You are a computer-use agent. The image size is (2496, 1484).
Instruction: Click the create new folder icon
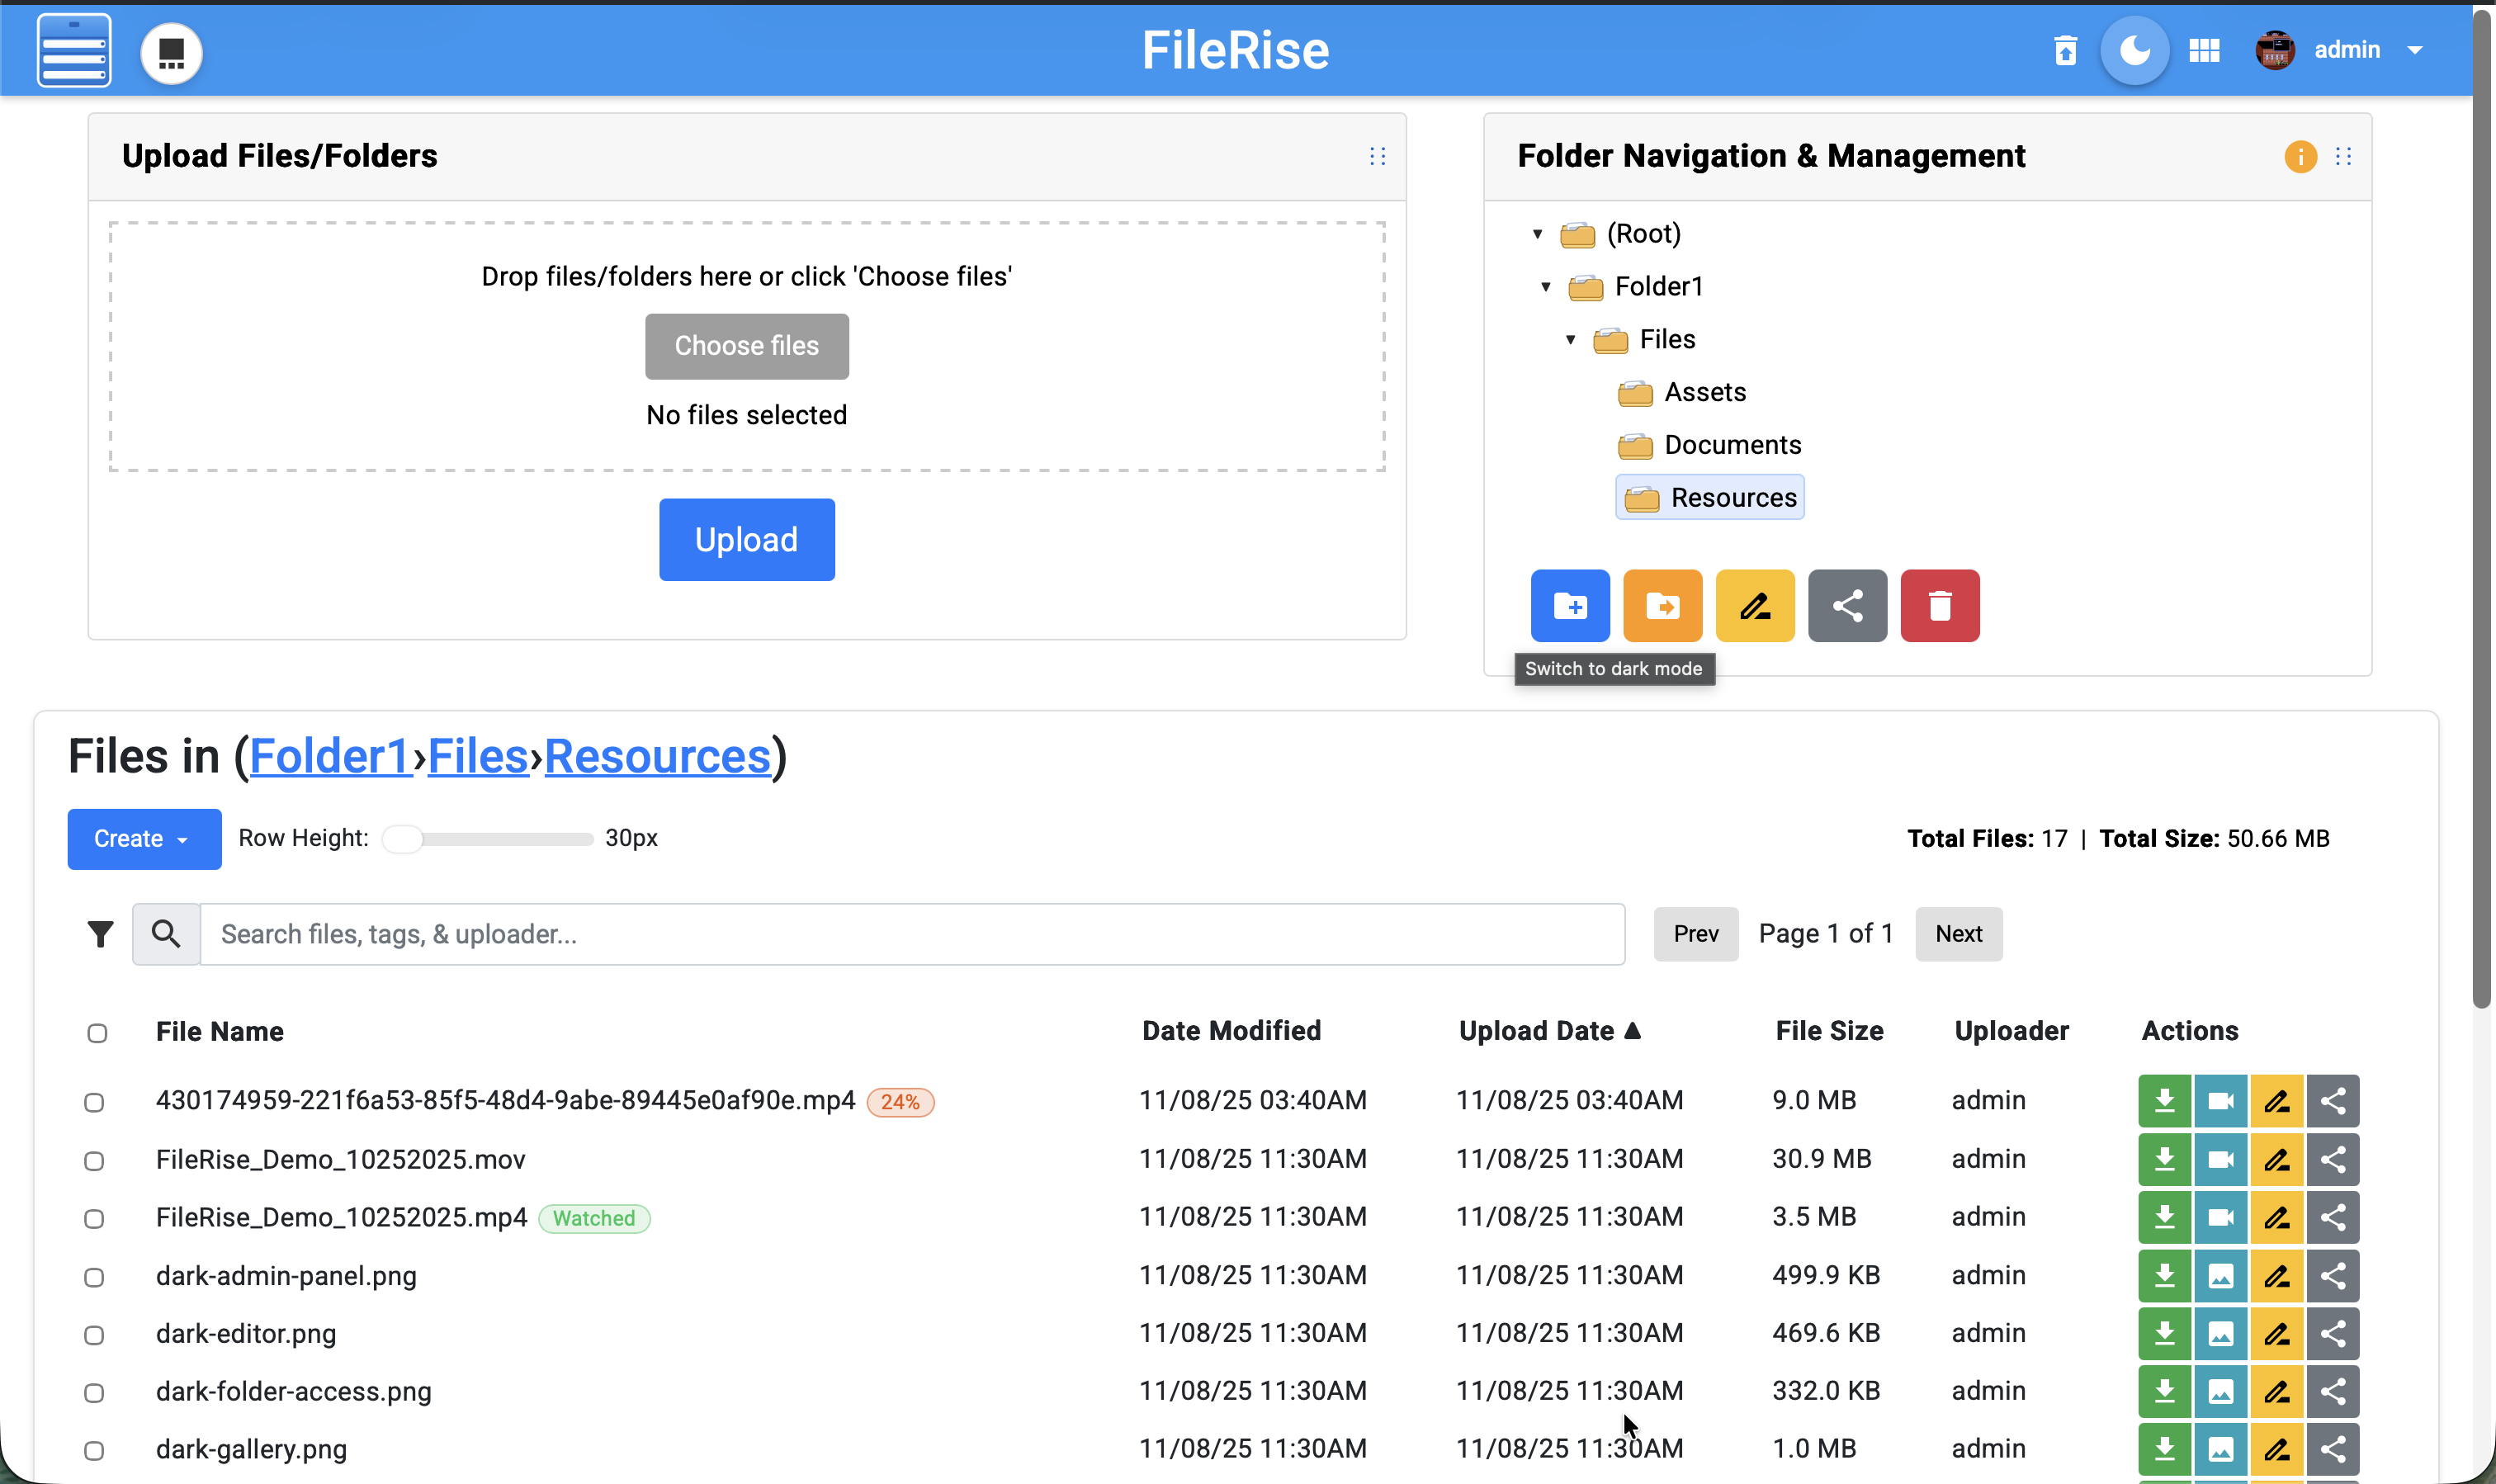(x=1569, y=606)
